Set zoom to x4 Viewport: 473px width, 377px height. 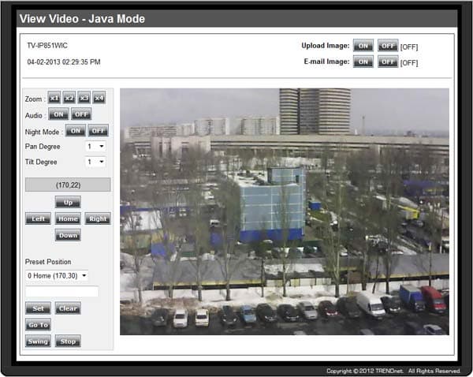click(x=99, y=98)
